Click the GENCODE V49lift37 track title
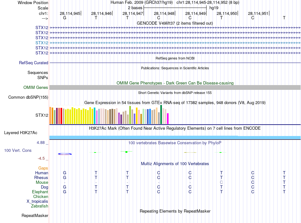Image resolution: width=301 pixels, height=223 pixels. point(175,23)
